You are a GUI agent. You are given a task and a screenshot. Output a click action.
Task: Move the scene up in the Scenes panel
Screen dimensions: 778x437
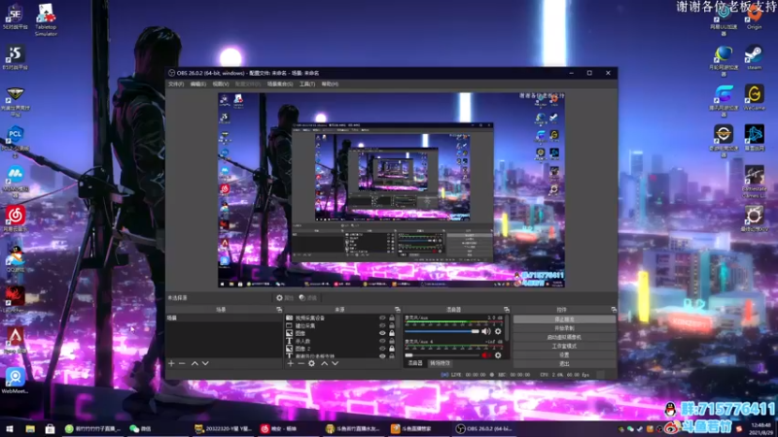click(x=194, y=363)
